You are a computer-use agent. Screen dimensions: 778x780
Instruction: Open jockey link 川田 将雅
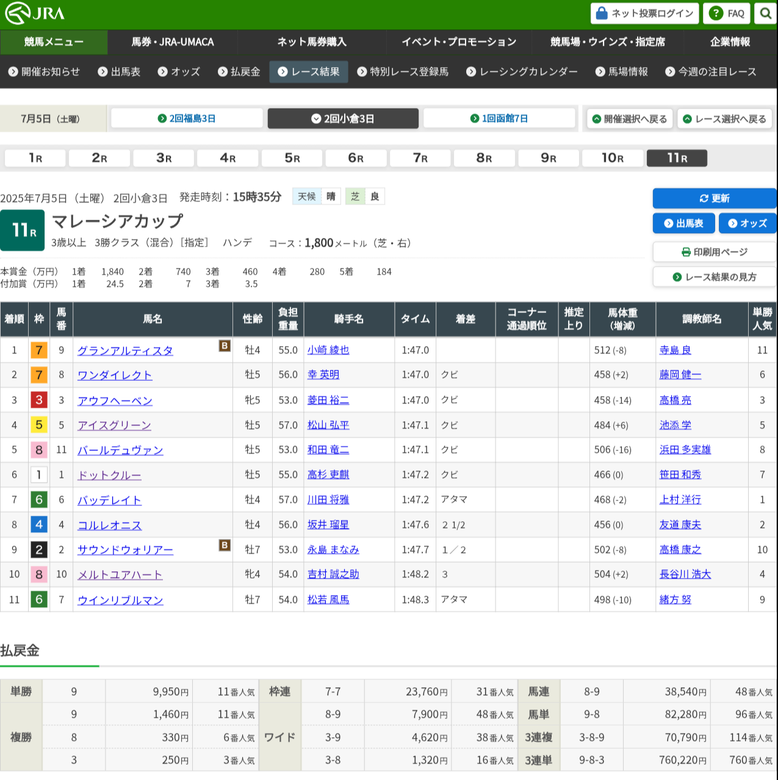328,500
